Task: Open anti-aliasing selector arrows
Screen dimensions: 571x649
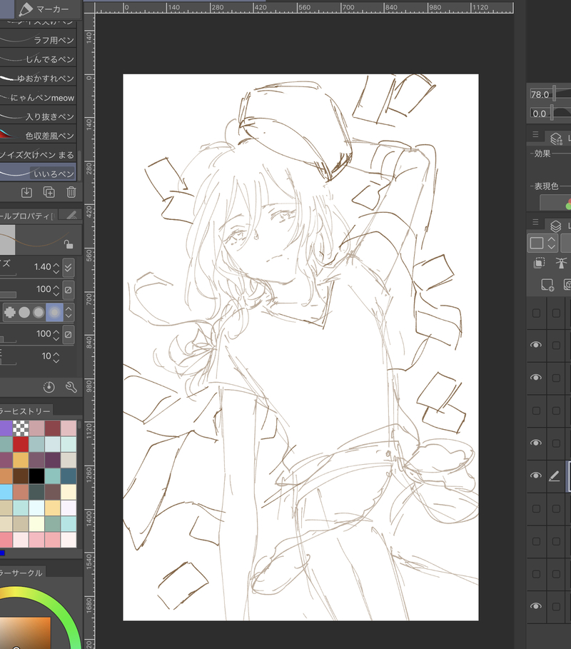Action: coord(69,312)
